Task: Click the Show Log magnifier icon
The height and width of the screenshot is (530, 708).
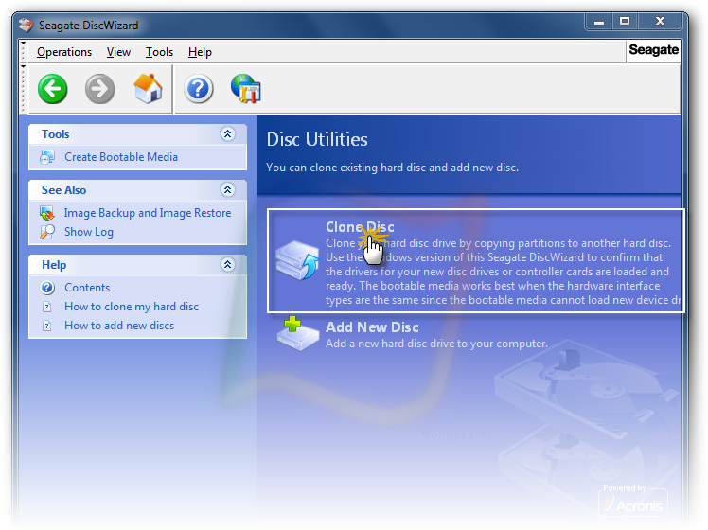Action: tap(47, 232)
